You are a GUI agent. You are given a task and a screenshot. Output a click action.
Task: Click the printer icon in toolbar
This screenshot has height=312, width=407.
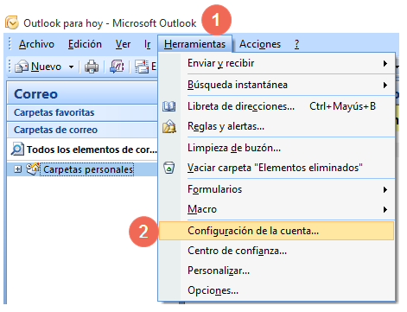tap(92, 67)
